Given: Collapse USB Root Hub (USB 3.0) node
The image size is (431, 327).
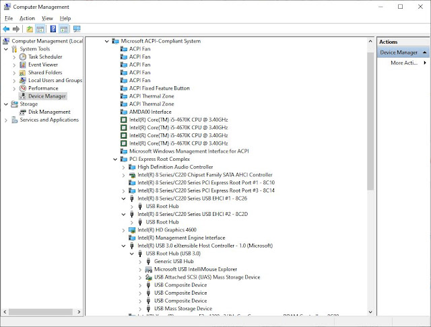Looking at the screenshot, I should pyautogui.click(x=132, y=254).
